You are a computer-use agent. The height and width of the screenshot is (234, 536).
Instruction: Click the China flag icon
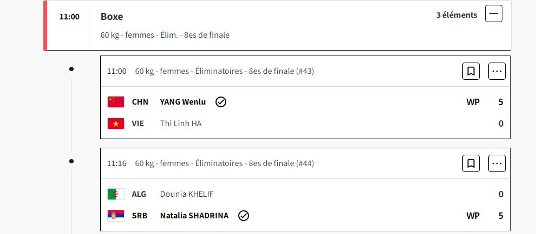click(116, 102)
